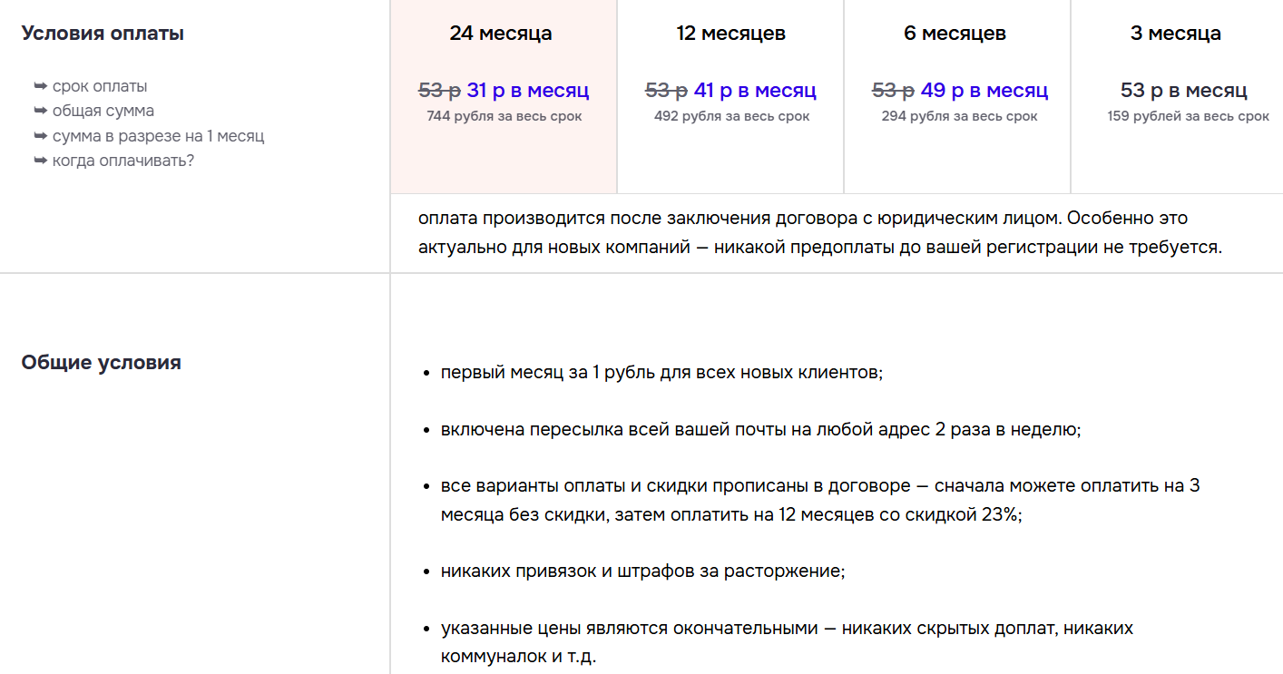This screenshot has width=1283, height=674.
Task: Pick the "3 месяца" plan header
Action: [1175, 34]
